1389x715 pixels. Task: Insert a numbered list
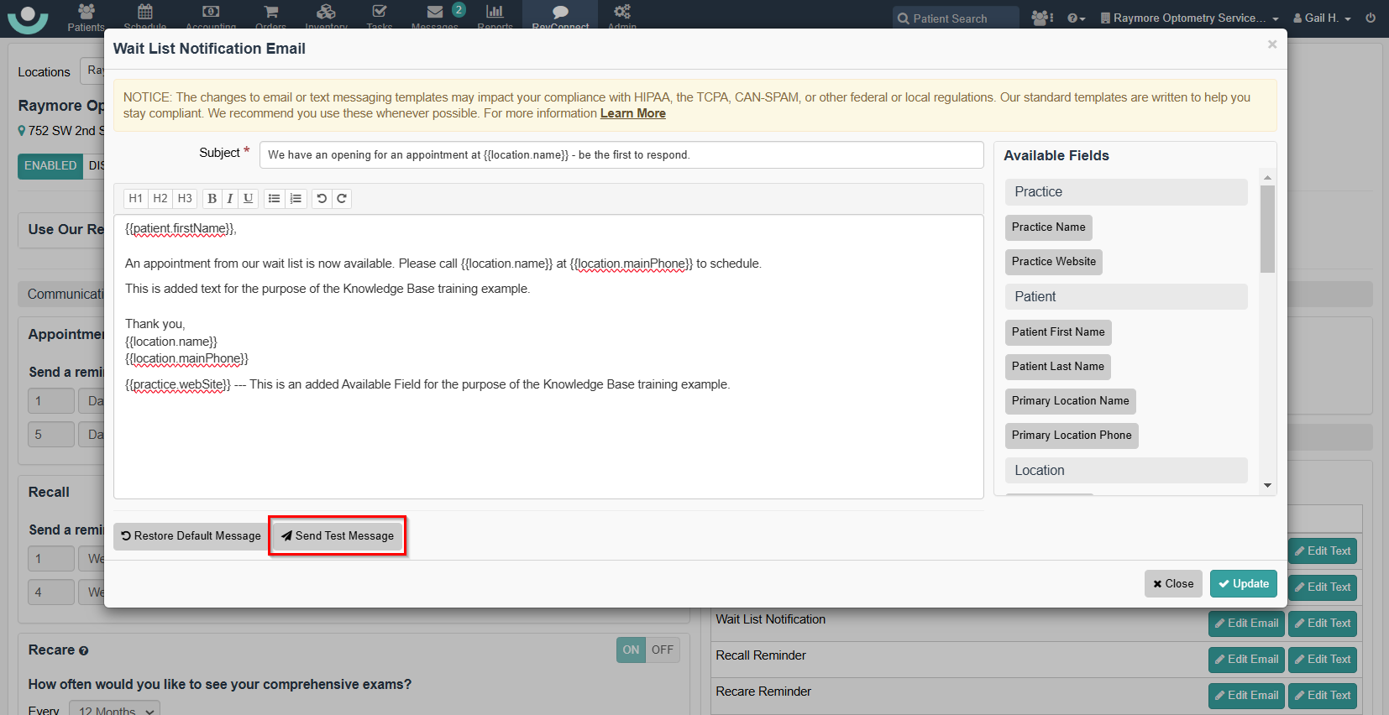coord(296,199)
